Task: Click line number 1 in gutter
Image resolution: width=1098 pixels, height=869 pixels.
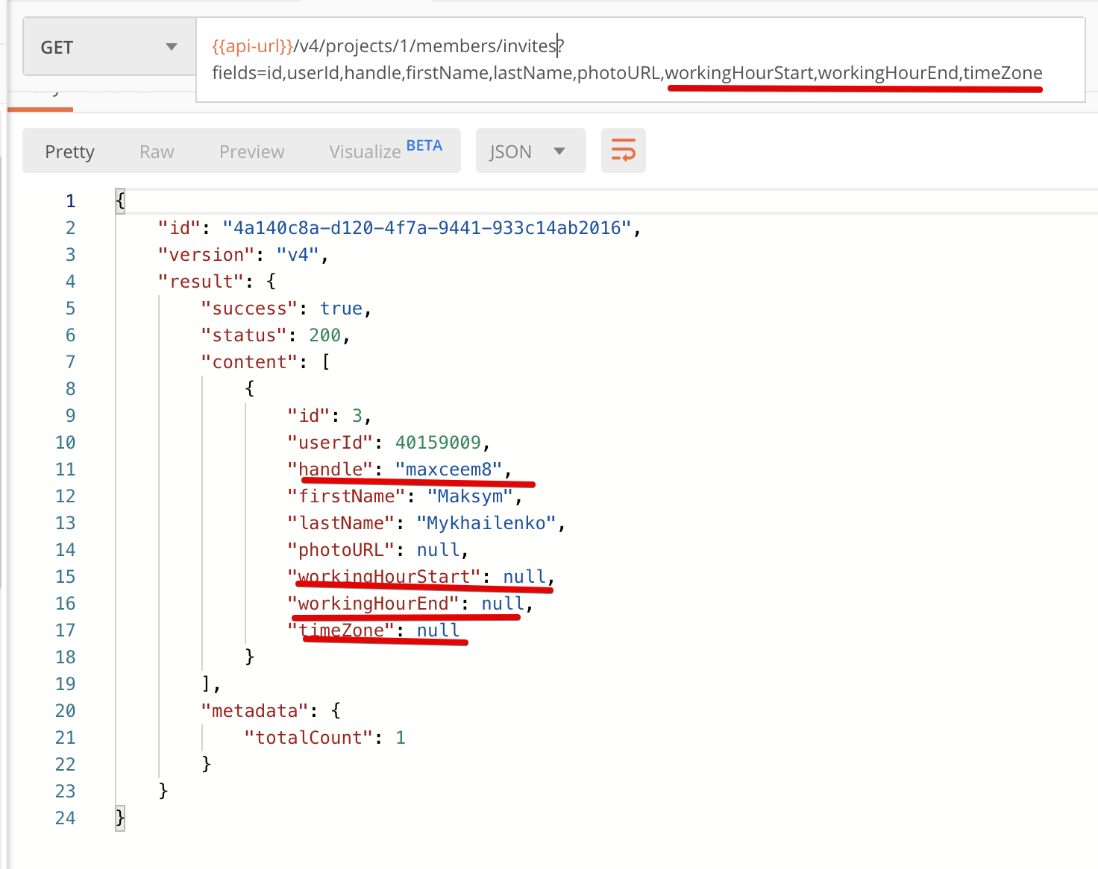Action: [x=71, y=201]
